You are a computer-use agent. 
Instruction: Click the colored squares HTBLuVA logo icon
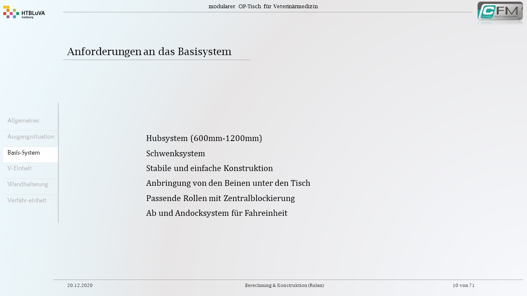(x=11, y=12)
